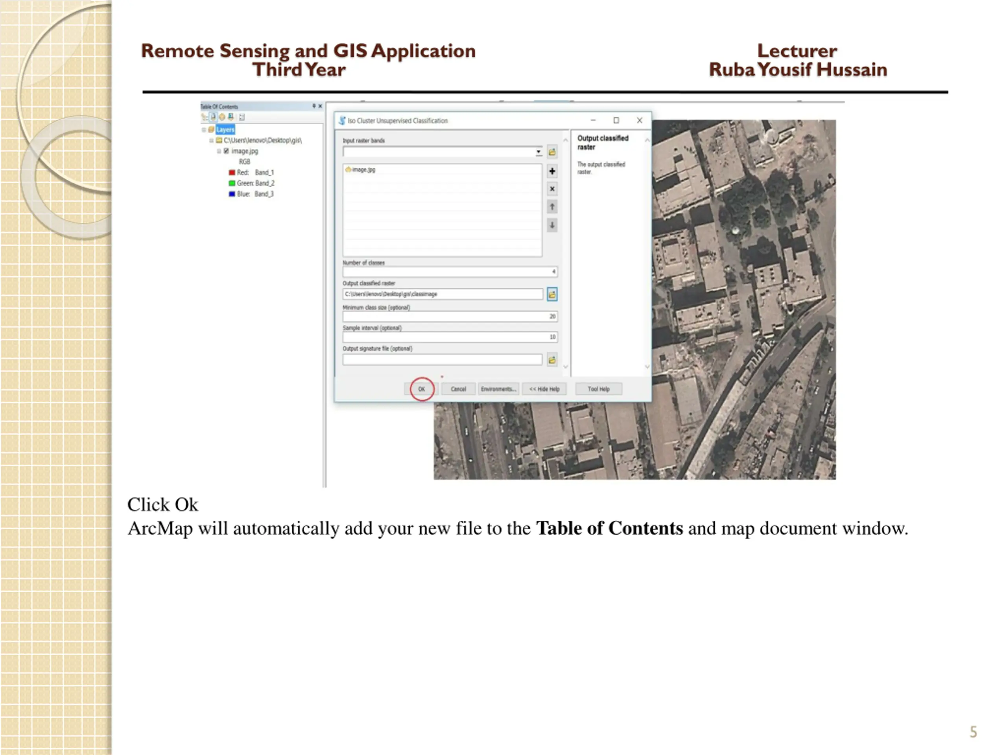Click the RGB label under image.jpg
This screenshot has width=1007, height=755.
click(244, 162)
